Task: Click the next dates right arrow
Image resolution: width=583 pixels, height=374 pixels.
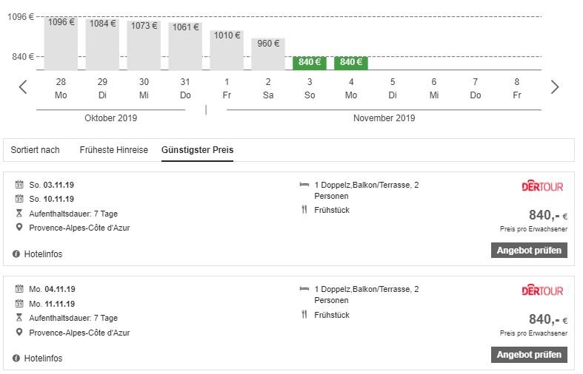Action: tap(555, 87)
